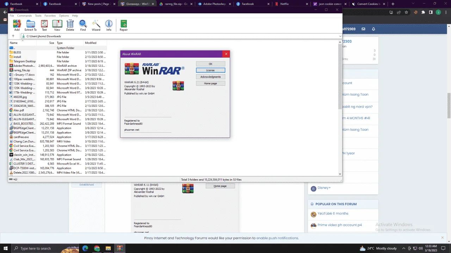Switch to the New posts browser tab
The image size is (451, 253).
coord(98,4)
